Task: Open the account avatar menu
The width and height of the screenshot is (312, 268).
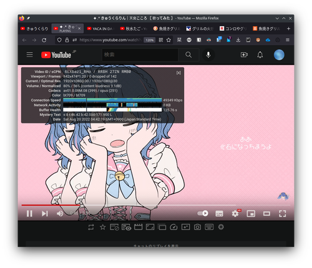Action: [x=279, y=55]
